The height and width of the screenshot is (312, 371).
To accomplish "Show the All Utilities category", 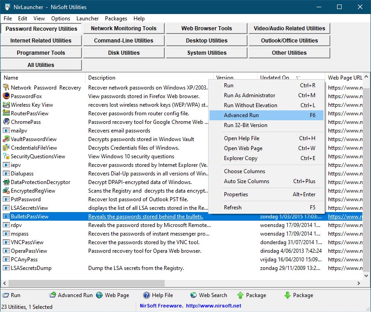I will [x=41, y=65].
